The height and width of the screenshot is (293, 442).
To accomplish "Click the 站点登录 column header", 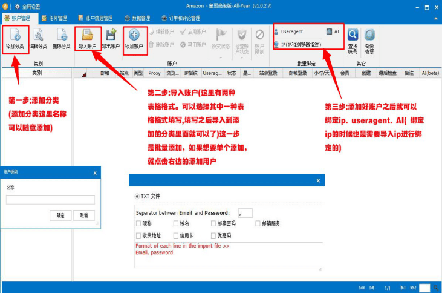I will coord(268,73).
